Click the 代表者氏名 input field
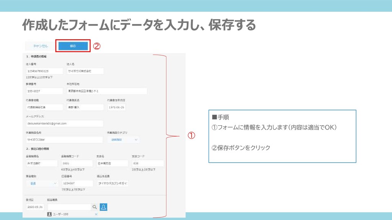This screenshot has width=392, height=220. pos(85,107)
